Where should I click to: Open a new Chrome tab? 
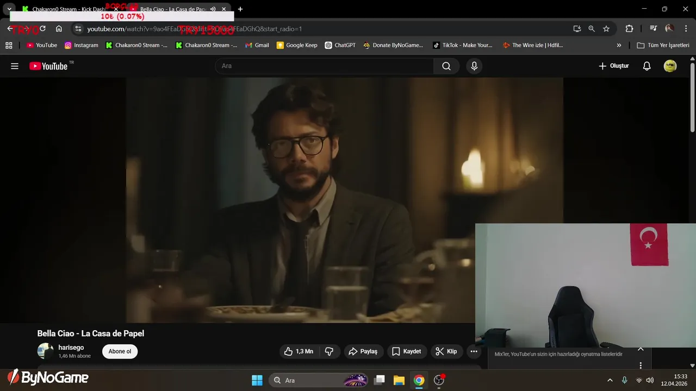coord(240,9)
